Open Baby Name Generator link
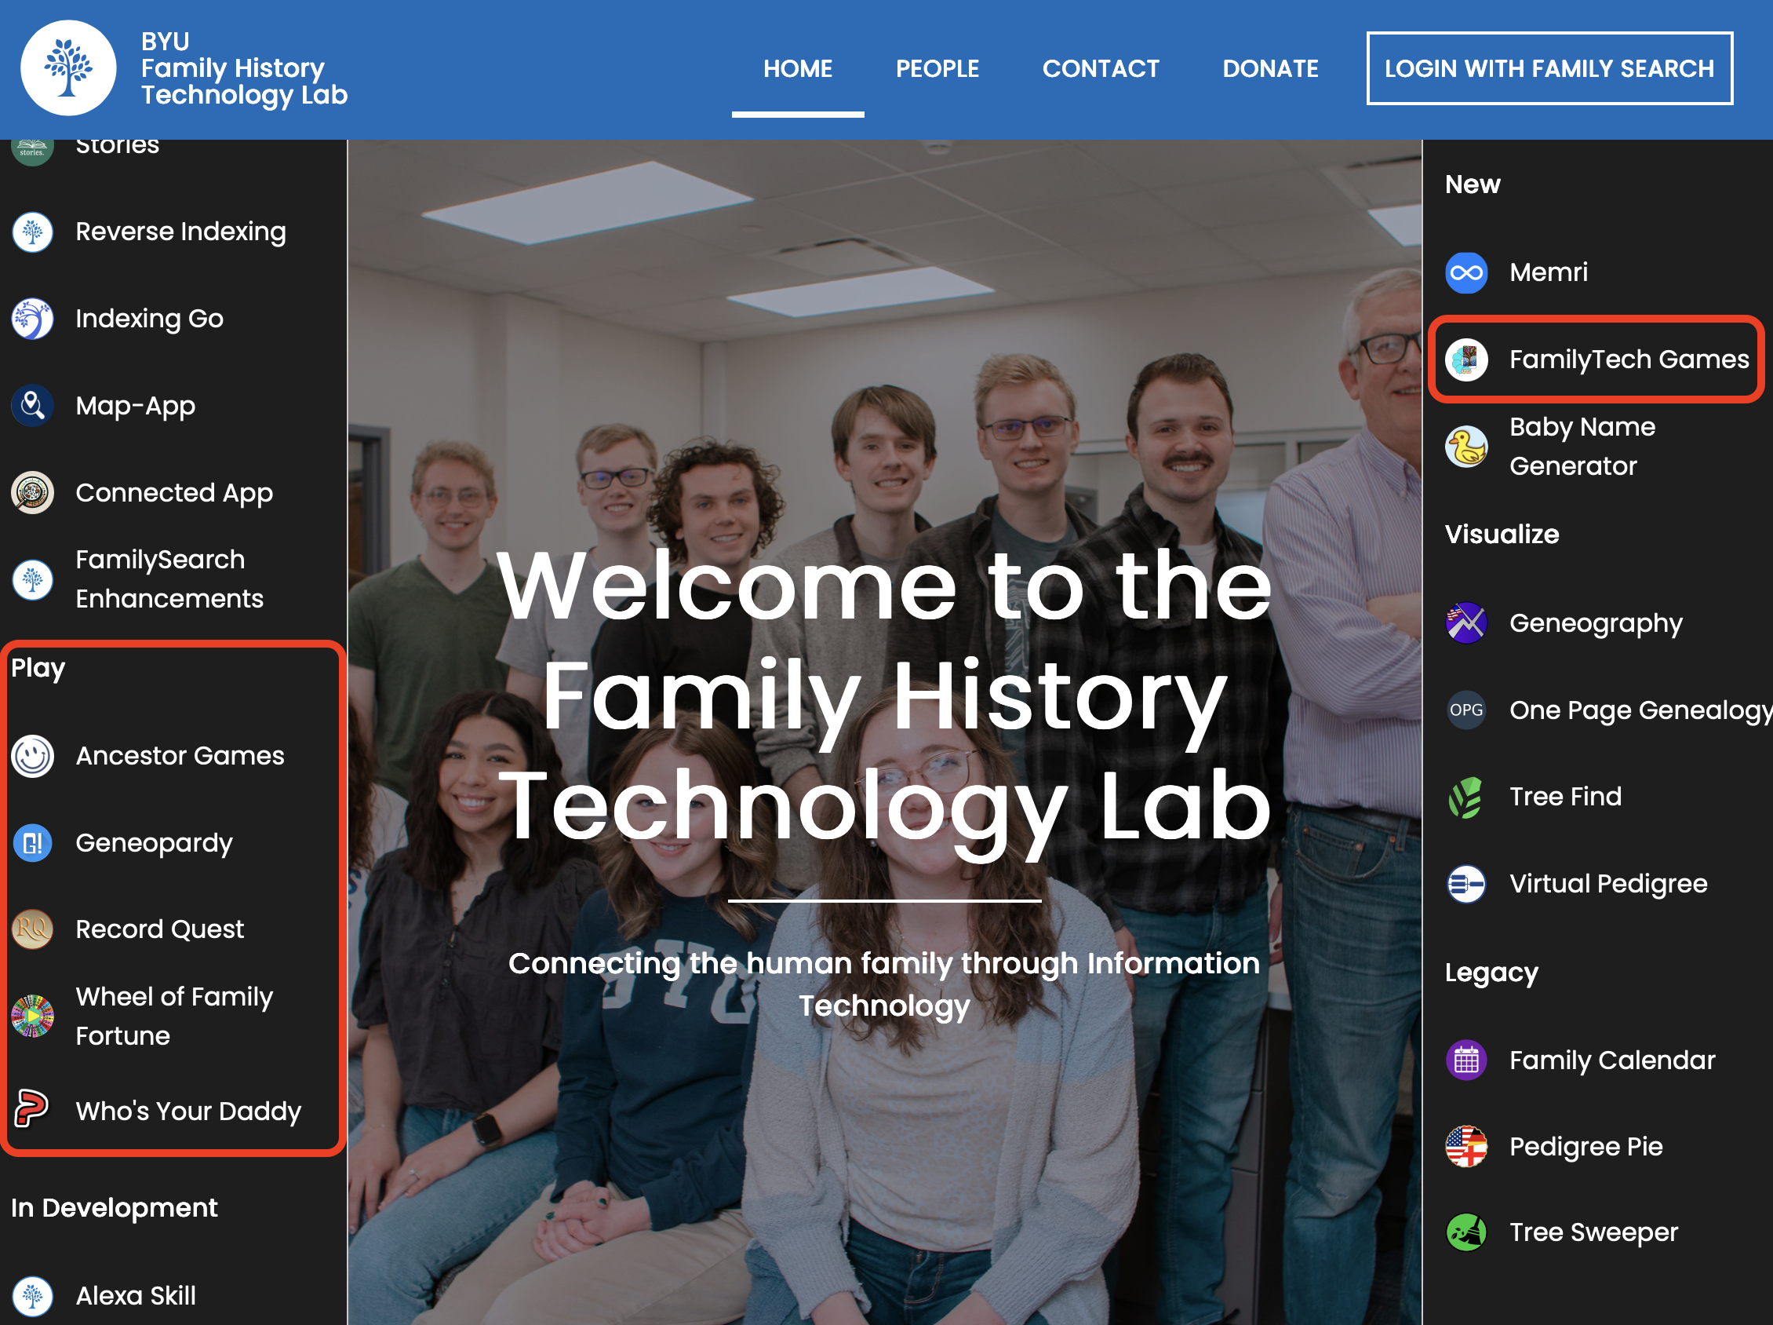 [x=1582, y=446]
